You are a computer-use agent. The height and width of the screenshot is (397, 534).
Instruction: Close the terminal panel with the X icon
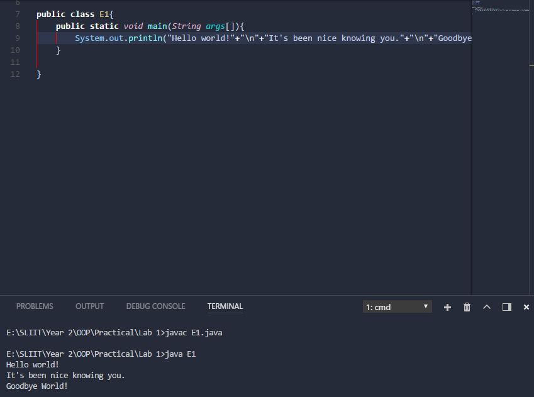tap(526, 307)
